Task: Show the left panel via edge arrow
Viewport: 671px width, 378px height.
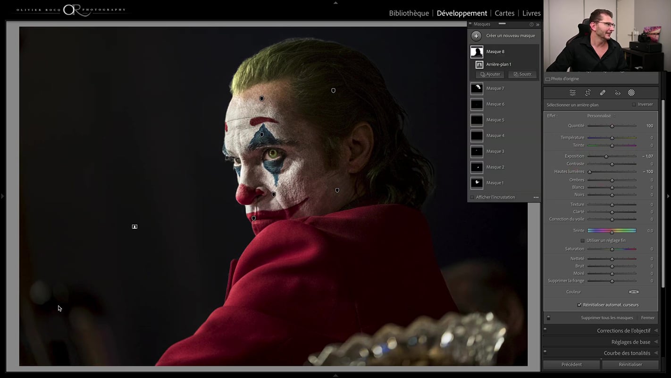Action: (x=2, y=196)
